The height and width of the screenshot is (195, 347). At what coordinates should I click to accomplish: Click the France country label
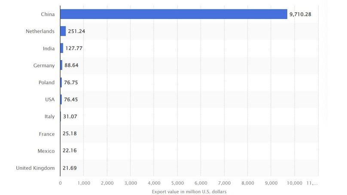(46, 134)
